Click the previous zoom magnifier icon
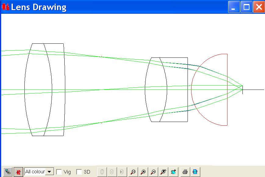 [163, 172]
